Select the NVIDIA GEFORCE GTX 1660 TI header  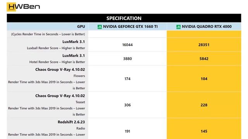(130, 27)
